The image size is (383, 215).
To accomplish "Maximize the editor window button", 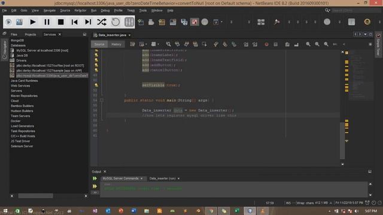I will click(371, 35).
